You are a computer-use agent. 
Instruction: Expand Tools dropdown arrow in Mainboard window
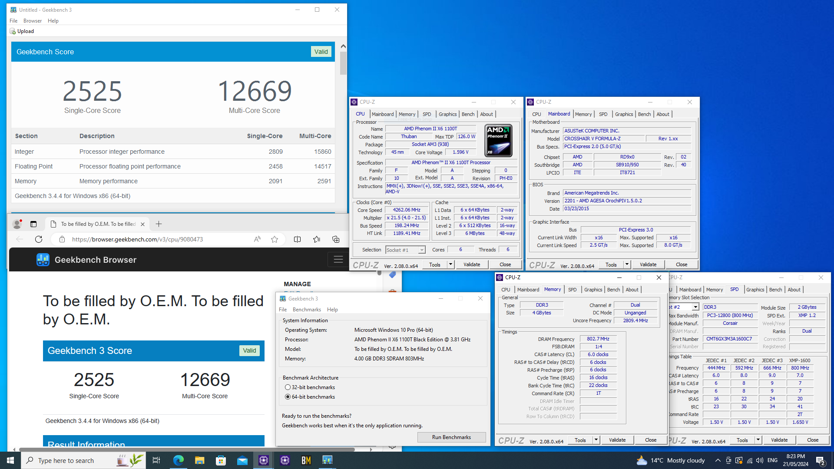coord(627,264)
